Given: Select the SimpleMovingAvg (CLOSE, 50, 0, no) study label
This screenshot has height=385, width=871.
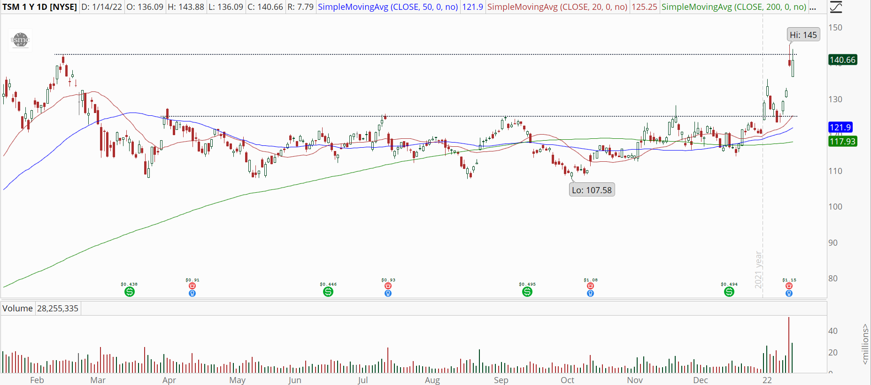Looking at the screenshot, I should coord(388,7).
